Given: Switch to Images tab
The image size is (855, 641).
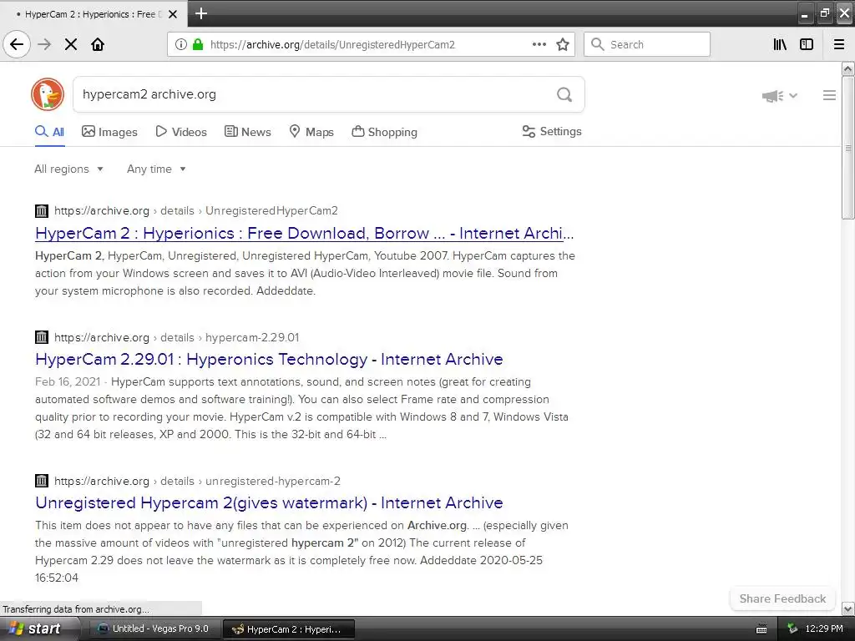Looking at the screenshot, I should click(x=109, y=132).
